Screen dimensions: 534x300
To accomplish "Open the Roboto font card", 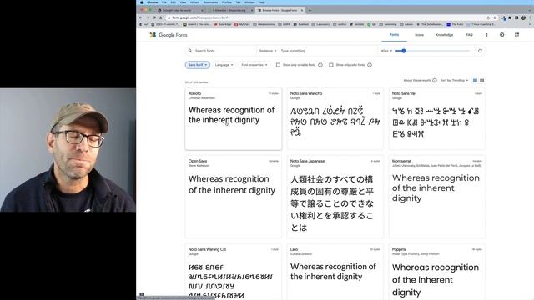I will pos(234,118).
